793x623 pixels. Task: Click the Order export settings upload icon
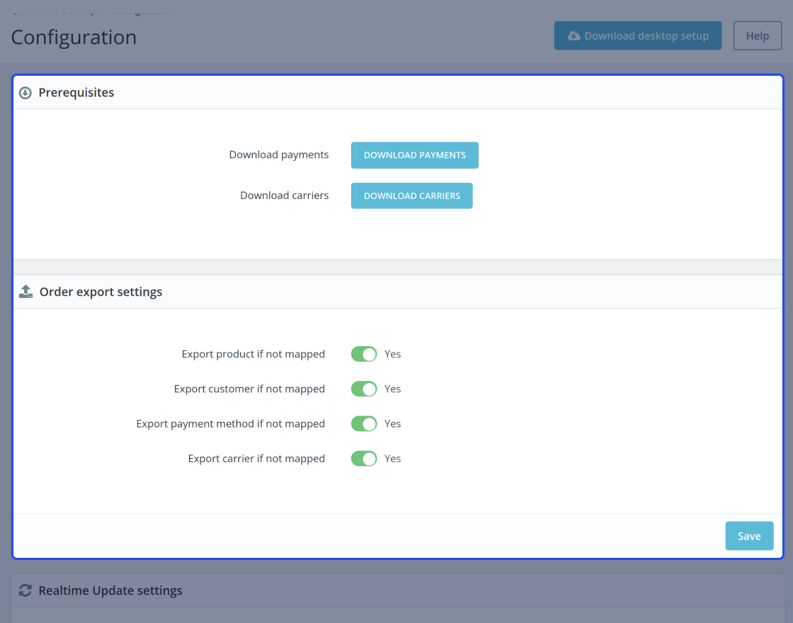(x=25, y=292)
